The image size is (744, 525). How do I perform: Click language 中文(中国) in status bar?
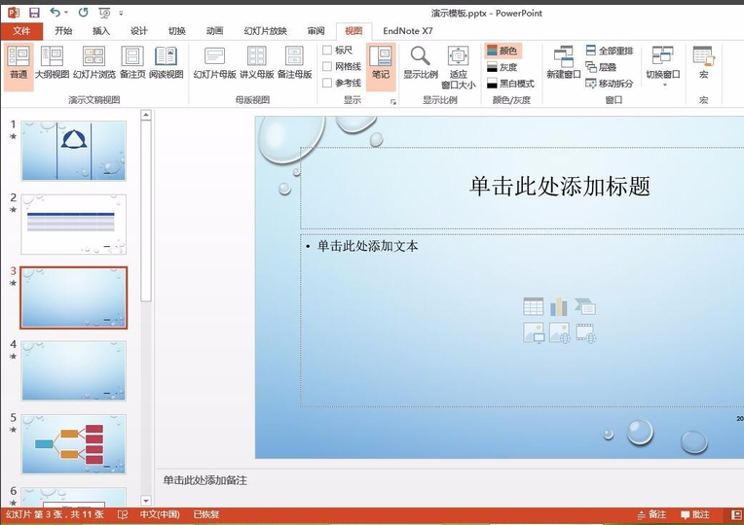[x=160, y=514]
